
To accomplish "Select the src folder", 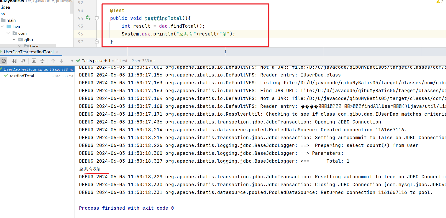I will (3, 14).
